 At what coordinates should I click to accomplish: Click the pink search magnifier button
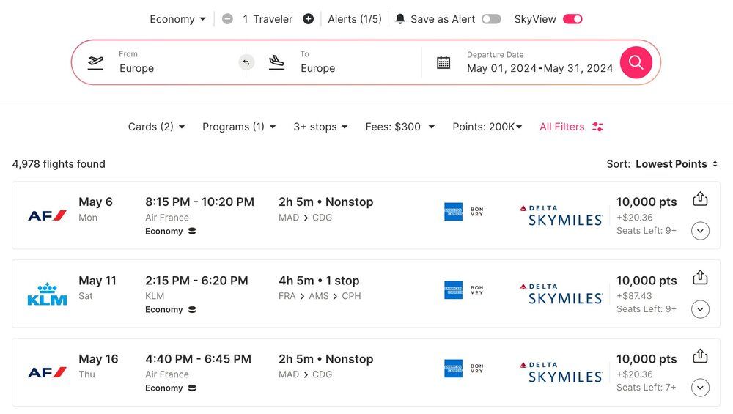coord(636,62)
